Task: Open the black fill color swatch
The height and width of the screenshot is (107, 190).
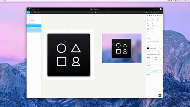Action: click(148, 48)
